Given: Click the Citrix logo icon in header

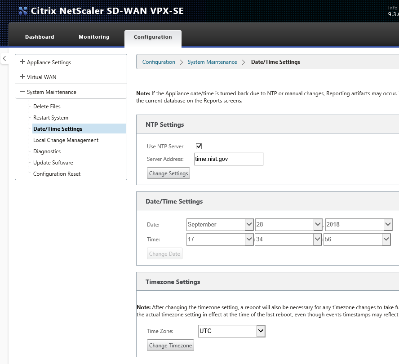Looking at the screenshot, I should [x=23, y=11].
